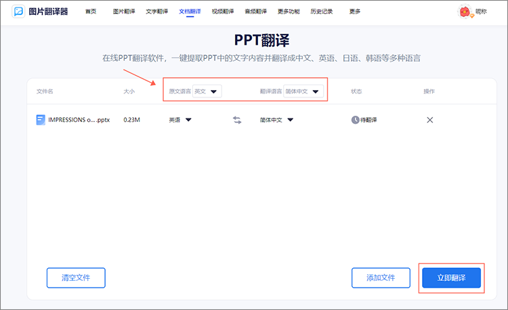The width and height of the screenshot is (508, 310).
Task: Click the 待翻译 status text
Action: click(x=368, y=120)
